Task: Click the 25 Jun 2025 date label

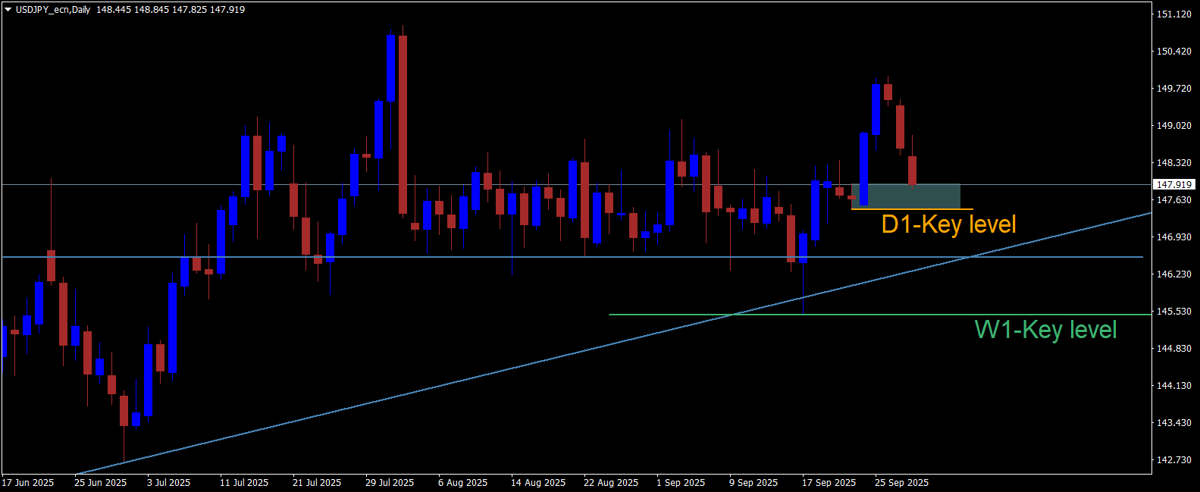Action: (101, 483)
